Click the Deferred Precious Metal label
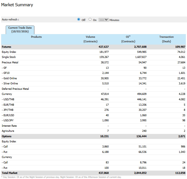 [x=15, y=89]
